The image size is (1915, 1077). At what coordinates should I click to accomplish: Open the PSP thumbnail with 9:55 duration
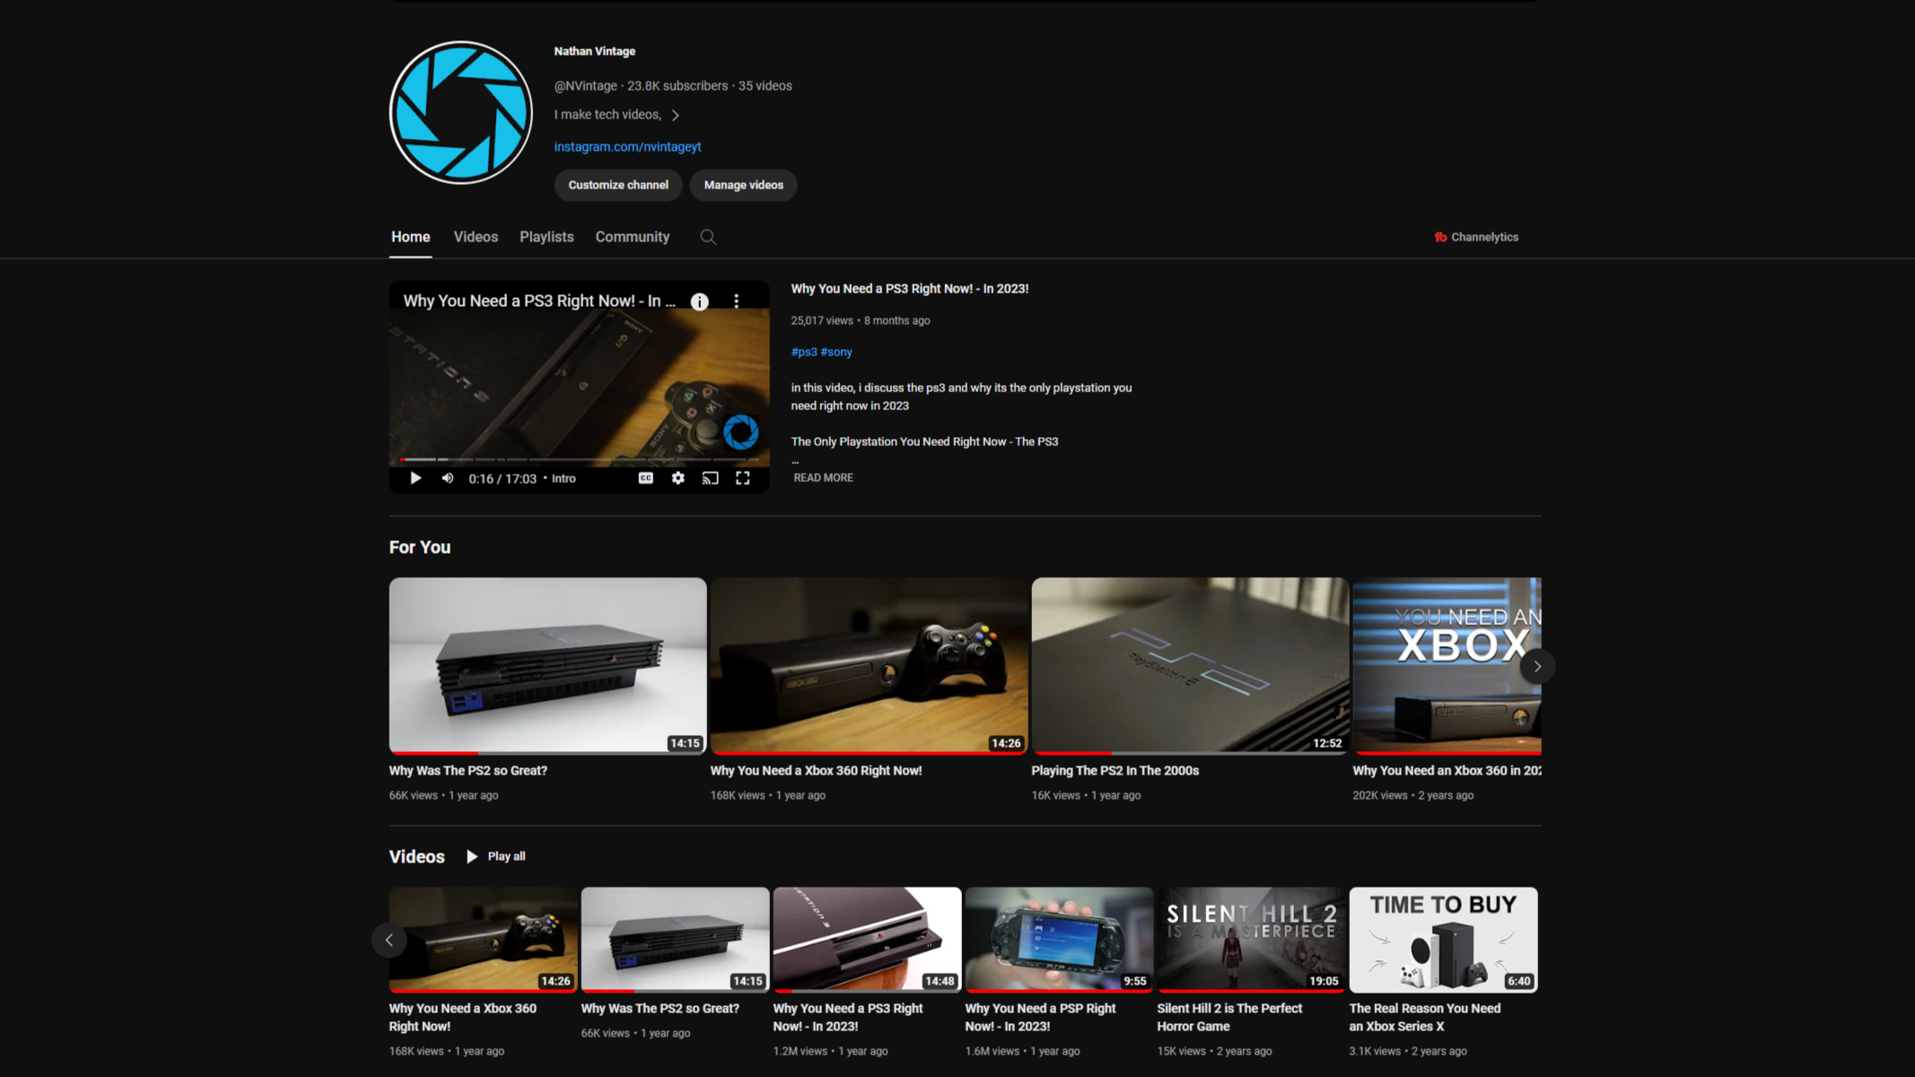click(1059, 940)
